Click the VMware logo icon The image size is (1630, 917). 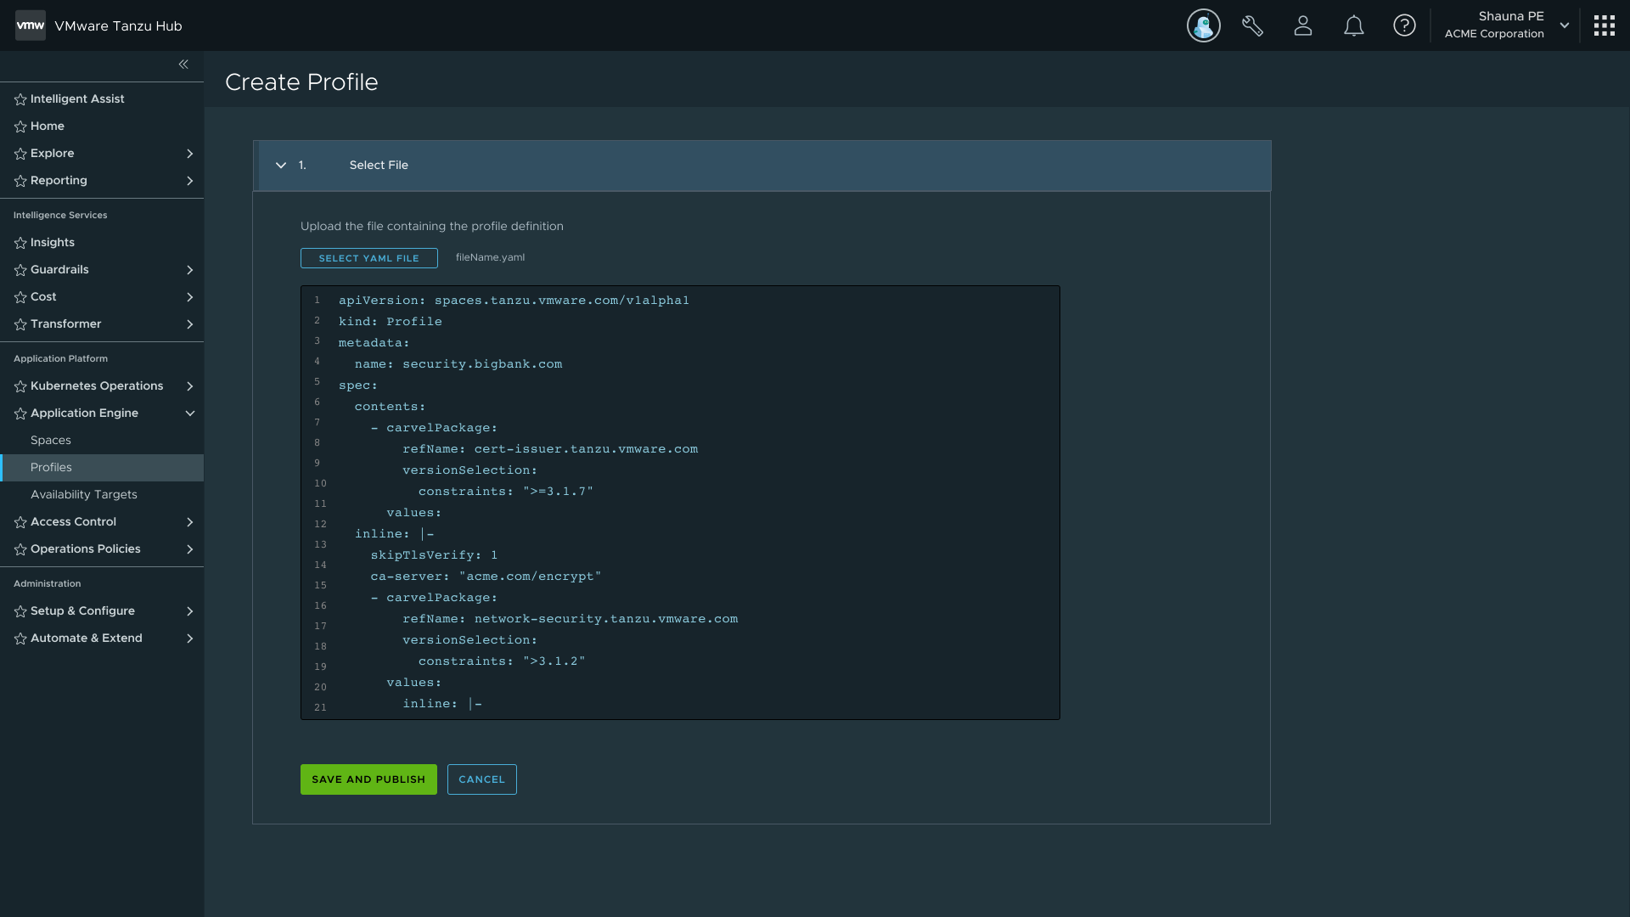click(x=31, y=25)
